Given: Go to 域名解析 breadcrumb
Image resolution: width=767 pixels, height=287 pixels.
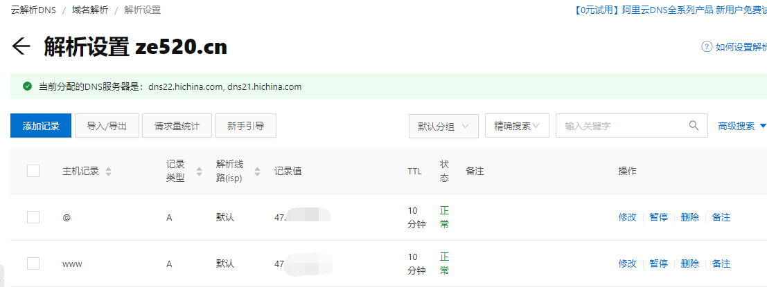Looking at the screenshot, I should 90,9.
